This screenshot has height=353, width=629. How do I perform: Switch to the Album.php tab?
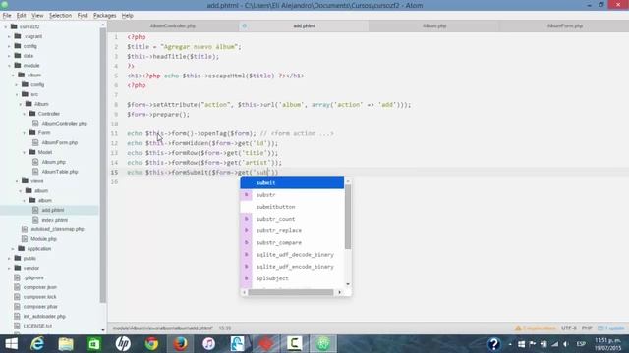click(x=434, y=26)
